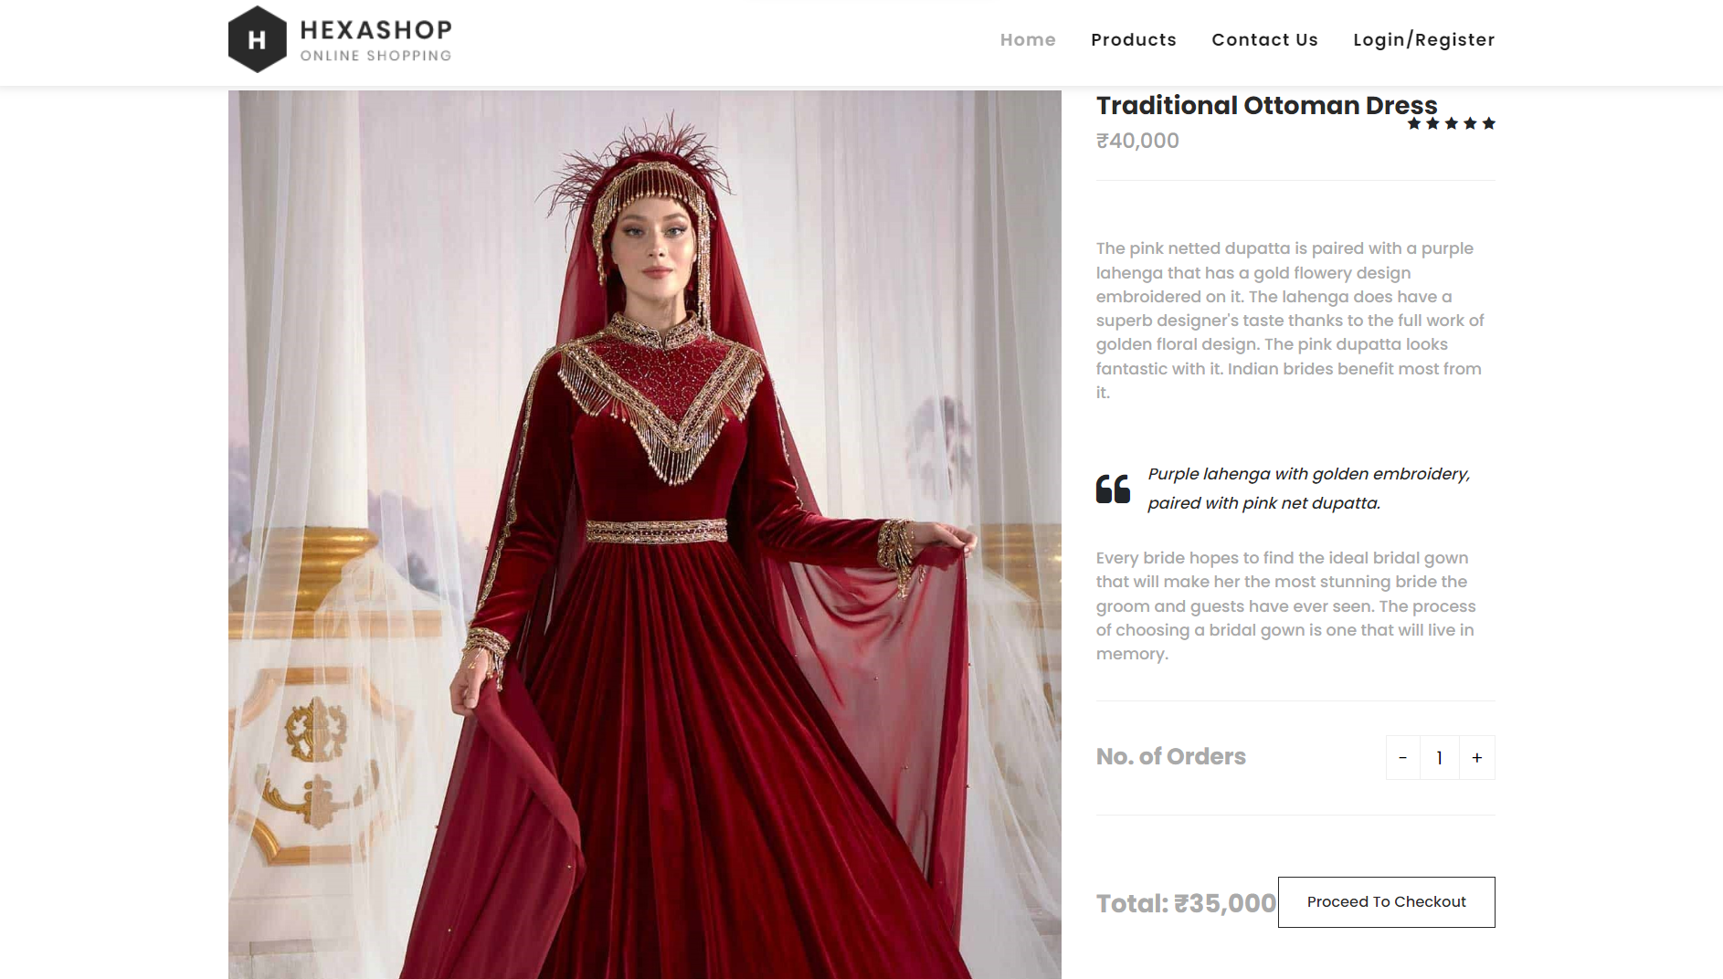The width and height of the screenshot is (1723, 979).
Task: Click the Total ₹35,000 amount text
Action: tap(1186, 903)
